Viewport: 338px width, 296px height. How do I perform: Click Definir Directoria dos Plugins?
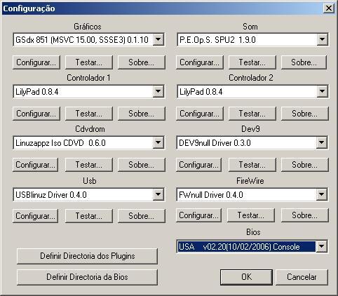(x=87, y=256)
